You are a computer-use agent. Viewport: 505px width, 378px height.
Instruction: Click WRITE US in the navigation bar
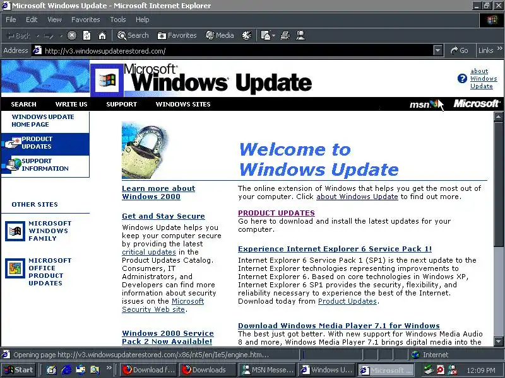point(71,104)
